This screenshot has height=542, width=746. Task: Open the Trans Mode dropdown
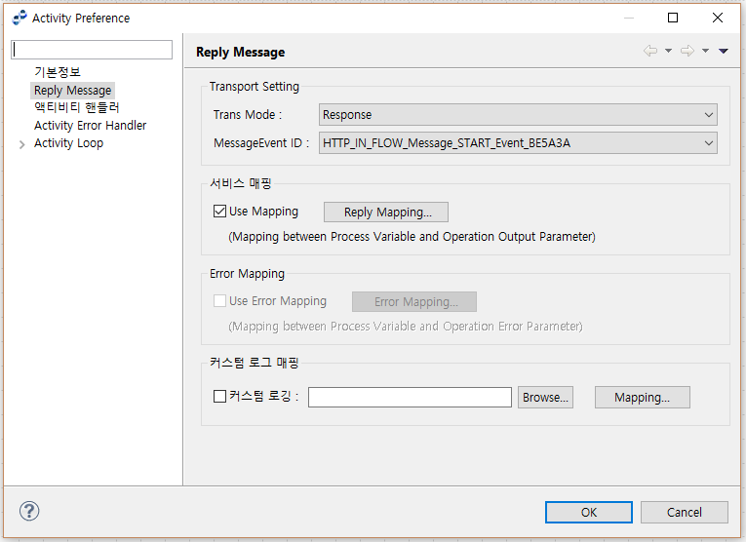pos(518,115)
